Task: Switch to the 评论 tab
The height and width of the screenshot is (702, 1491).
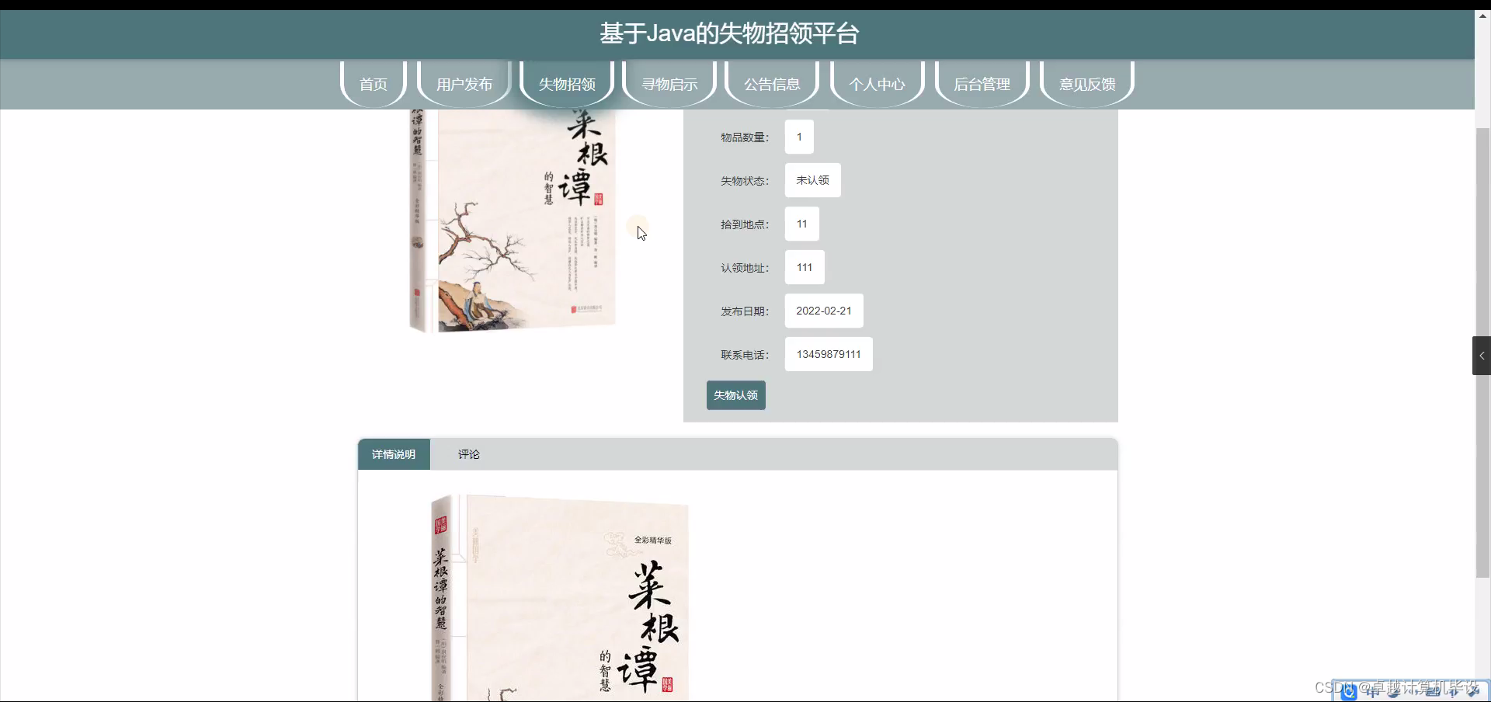Action: click(x=468, y=454)
